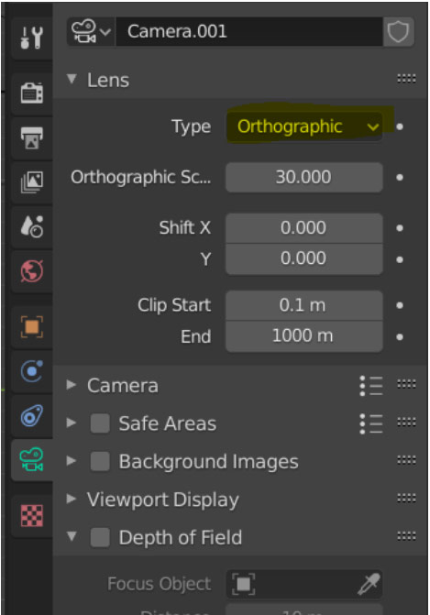430x615 pixels.
Task: Animate the Shift X property dot
Action: (400, 228)
